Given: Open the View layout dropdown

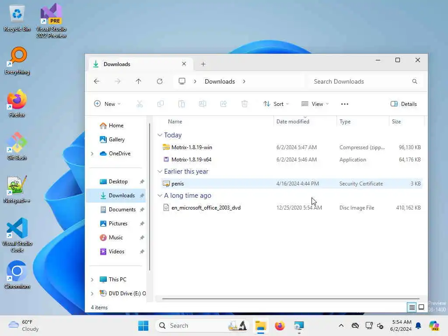Looking at the screenshot, I should tap(315, 104).
